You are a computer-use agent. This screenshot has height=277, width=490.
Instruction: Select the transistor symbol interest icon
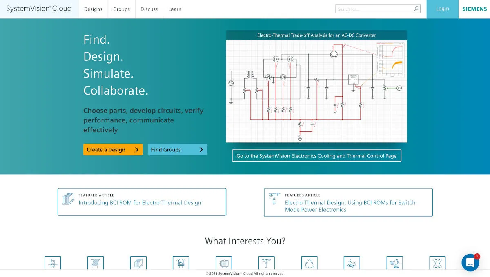tap(53, 263)
